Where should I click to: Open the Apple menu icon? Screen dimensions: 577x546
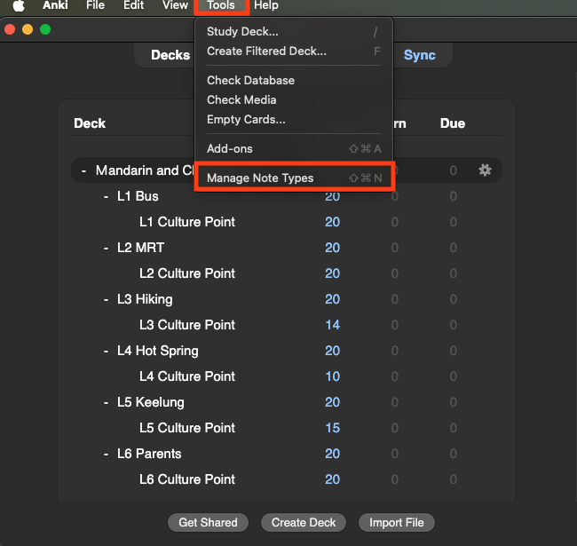(19, 5)
